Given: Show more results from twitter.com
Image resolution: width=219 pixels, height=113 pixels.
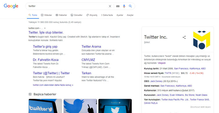Looking at the screenshot, I should tap(53, 85).
